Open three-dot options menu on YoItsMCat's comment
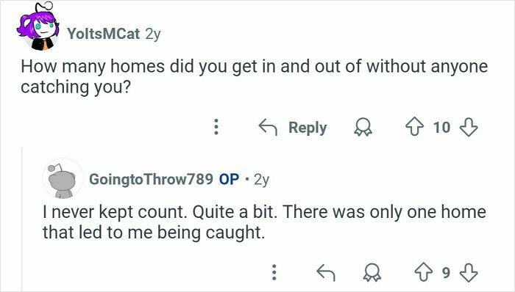This screenshot has height=292, width=515. [216, 127]
